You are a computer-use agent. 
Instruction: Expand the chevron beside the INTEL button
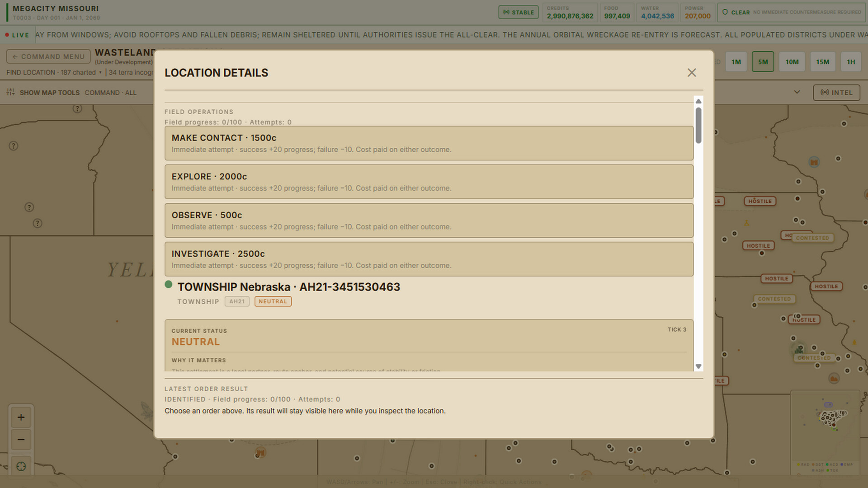tap(797, 92)
